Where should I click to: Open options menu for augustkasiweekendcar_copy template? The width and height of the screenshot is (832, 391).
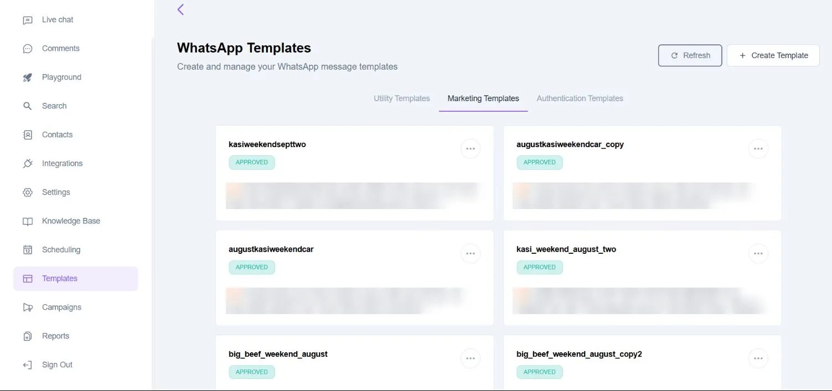click(758, 149)
